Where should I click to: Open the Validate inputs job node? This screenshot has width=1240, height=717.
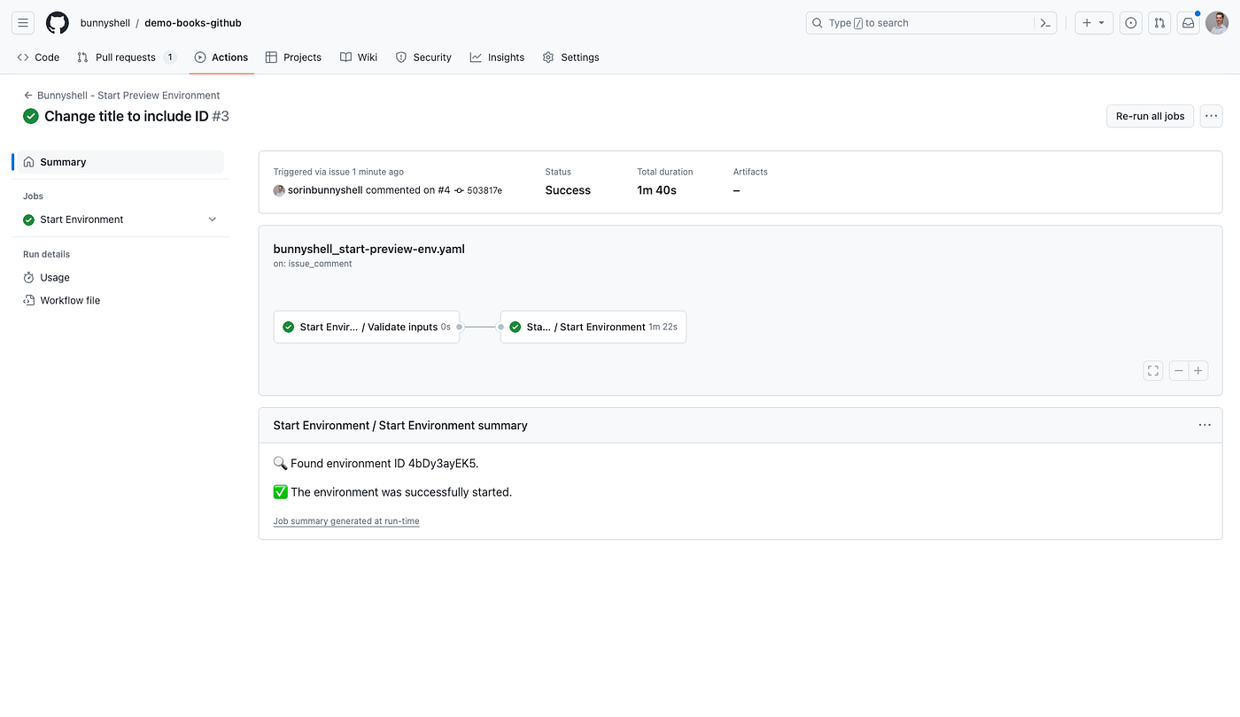coord(367,327)
